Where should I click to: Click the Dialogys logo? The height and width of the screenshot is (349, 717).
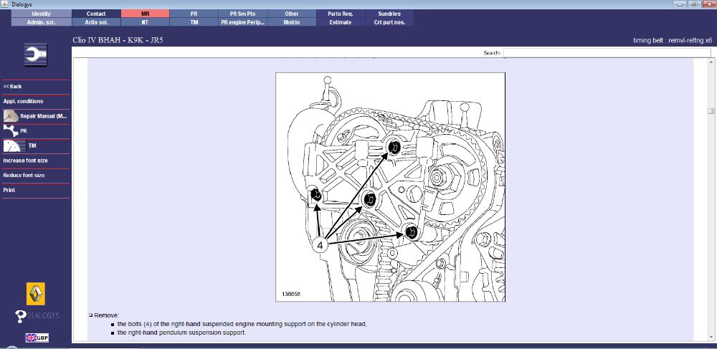click(x=37, y=316)
